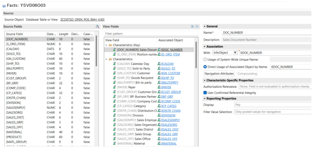Viewport: 313px width, 147px height.
Task: Open the 0SOLD_TO associated object link
Action: click(168, 68)
